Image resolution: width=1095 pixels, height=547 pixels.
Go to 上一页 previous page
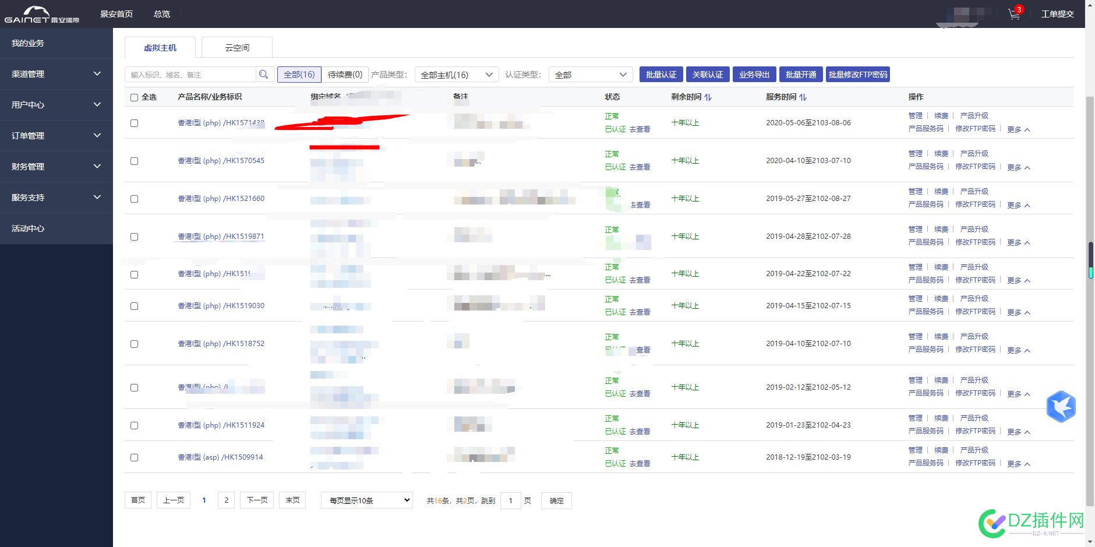(x=174, y=500)
